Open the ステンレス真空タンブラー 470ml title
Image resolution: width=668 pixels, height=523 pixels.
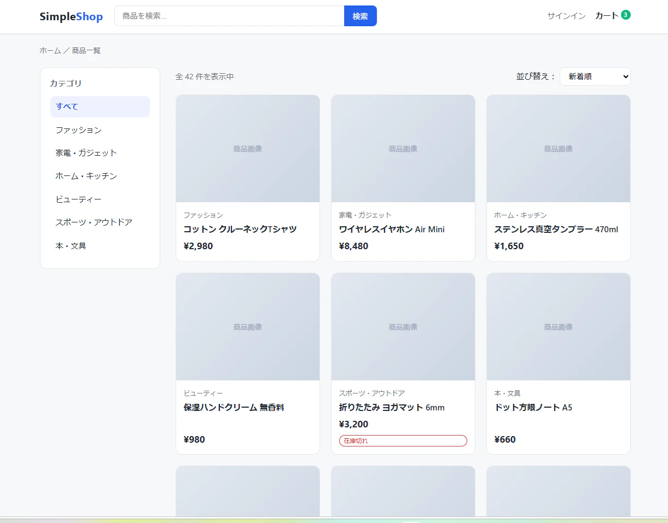click(556, 230)
